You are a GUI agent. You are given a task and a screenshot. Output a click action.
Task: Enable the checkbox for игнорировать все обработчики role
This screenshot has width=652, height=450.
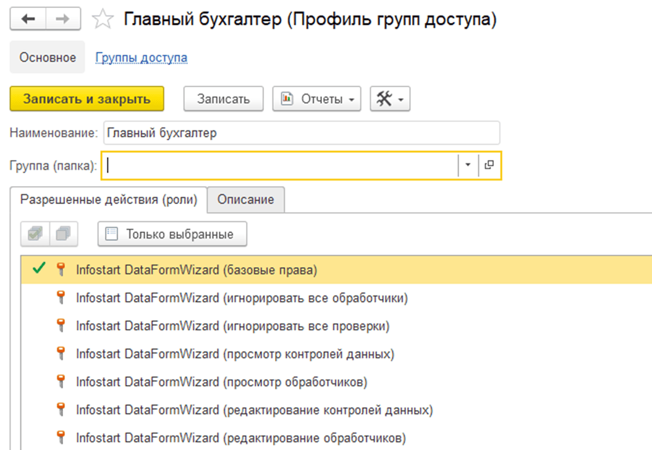39,298
